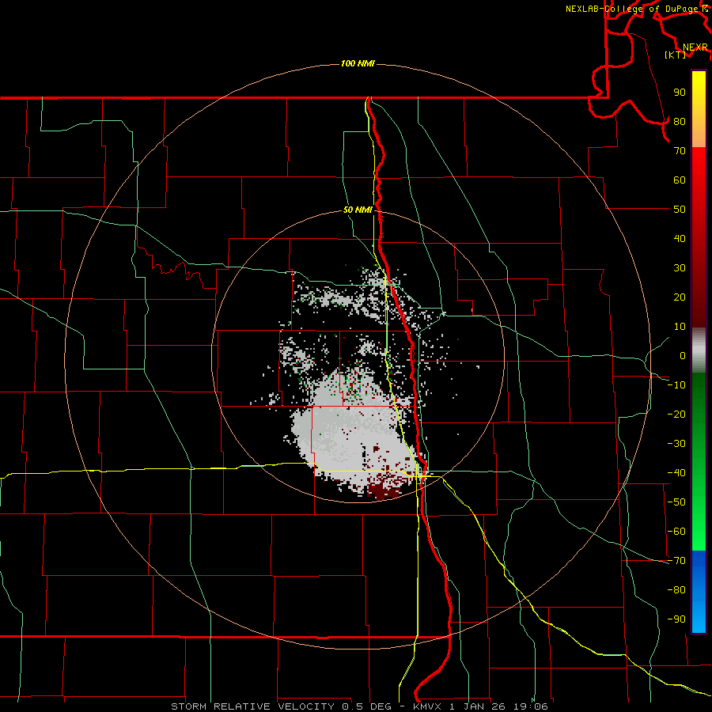Click the -20 value on velocity scale
712x712 pixels.
click(x=676, y=414)
